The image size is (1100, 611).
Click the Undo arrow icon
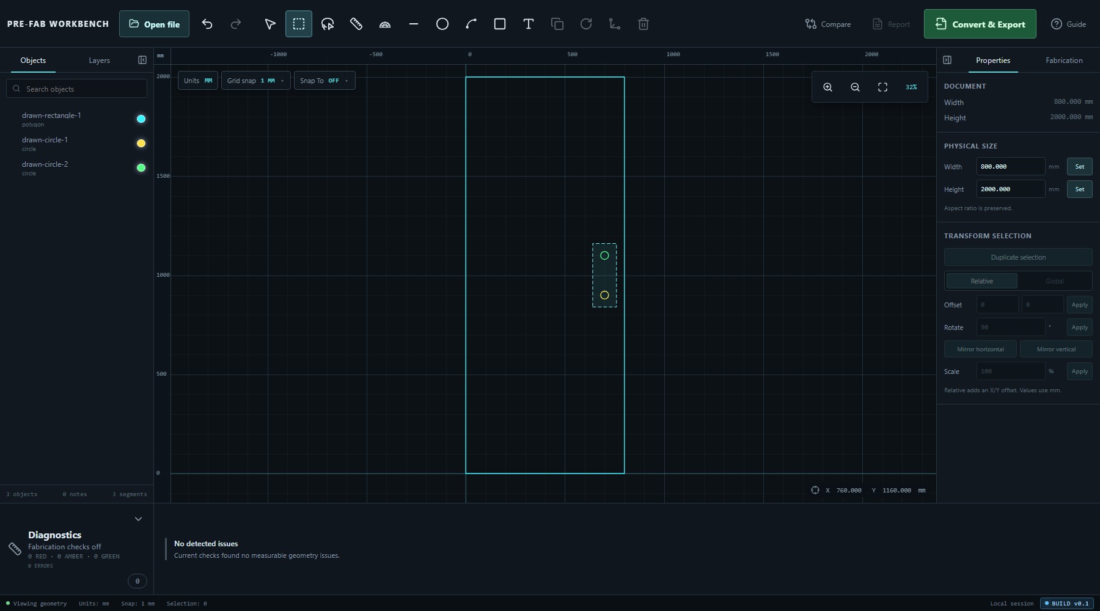coord(207,24)
